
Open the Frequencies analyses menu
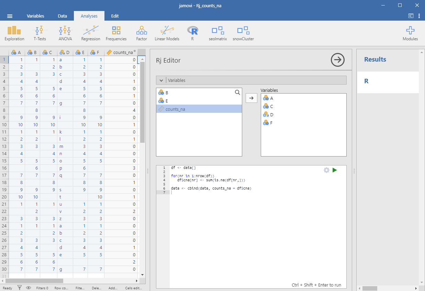(116, 33)
